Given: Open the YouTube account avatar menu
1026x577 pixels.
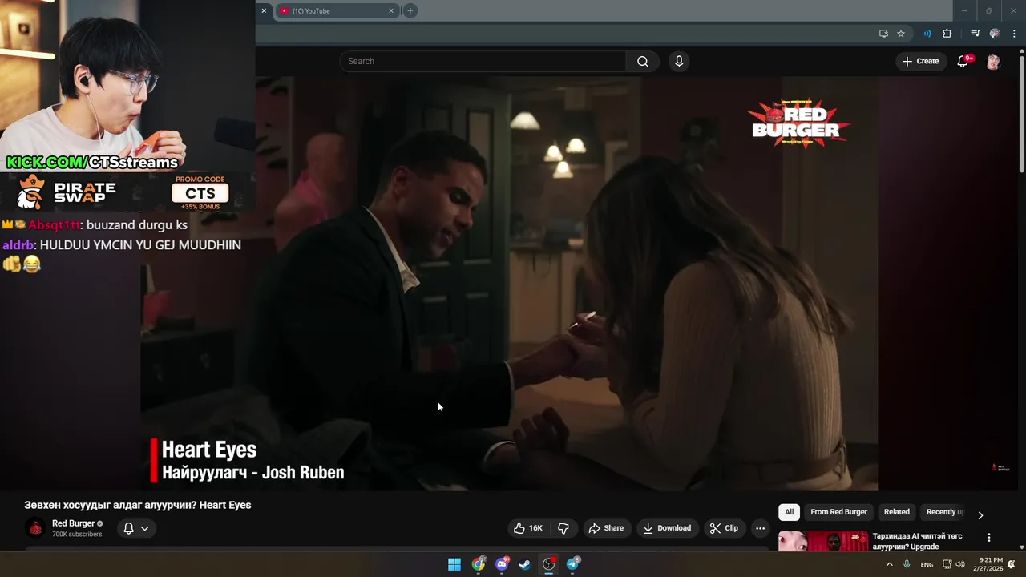Looking at the screenshot, I should (993, 62).
